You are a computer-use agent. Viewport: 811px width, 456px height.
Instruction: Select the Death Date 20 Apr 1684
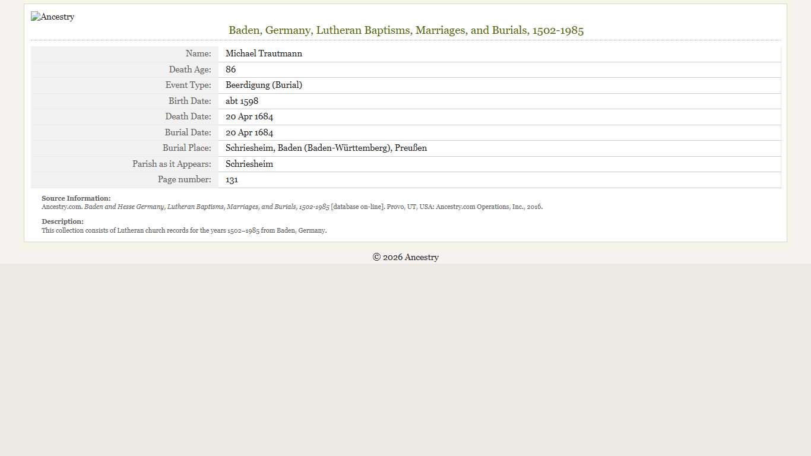coord(249,116)
